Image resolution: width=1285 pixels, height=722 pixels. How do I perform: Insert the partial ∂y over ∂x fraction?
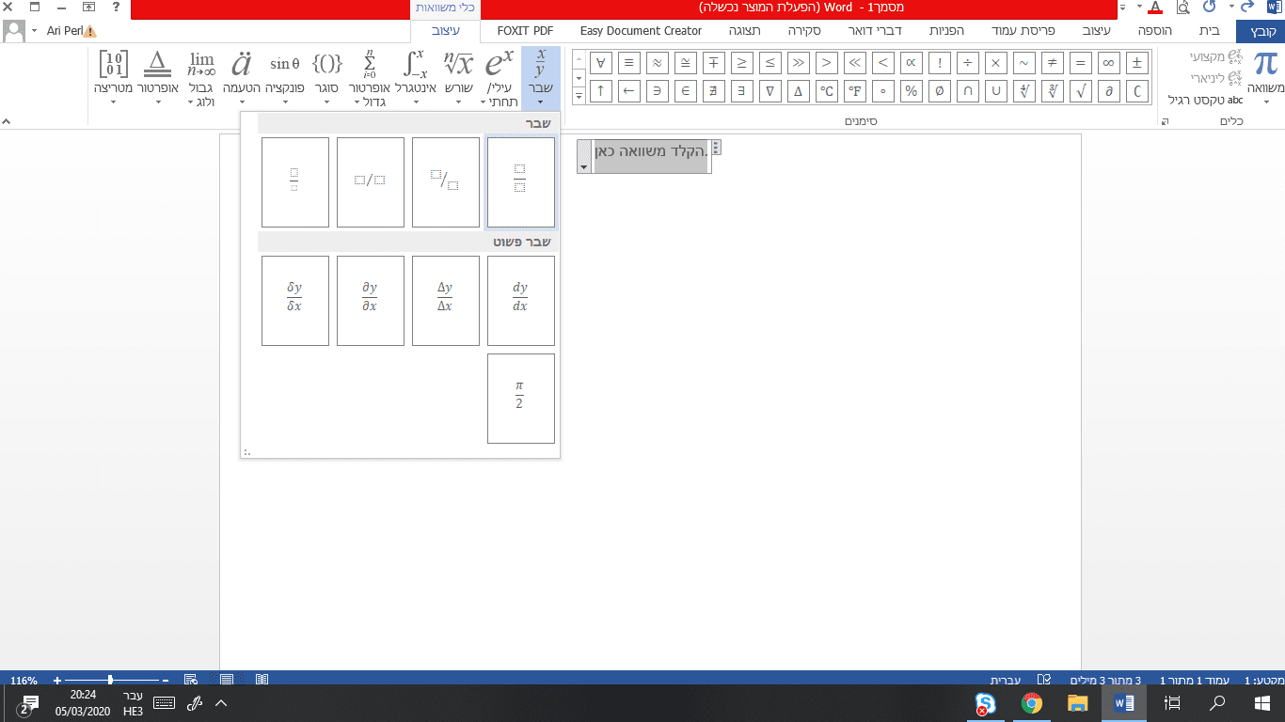pos(371,301)
